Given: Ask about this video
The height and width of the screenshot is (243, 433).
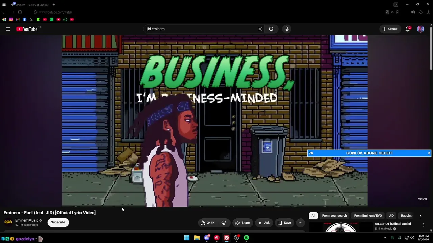Looking at the screenshot, I should 264,223.
